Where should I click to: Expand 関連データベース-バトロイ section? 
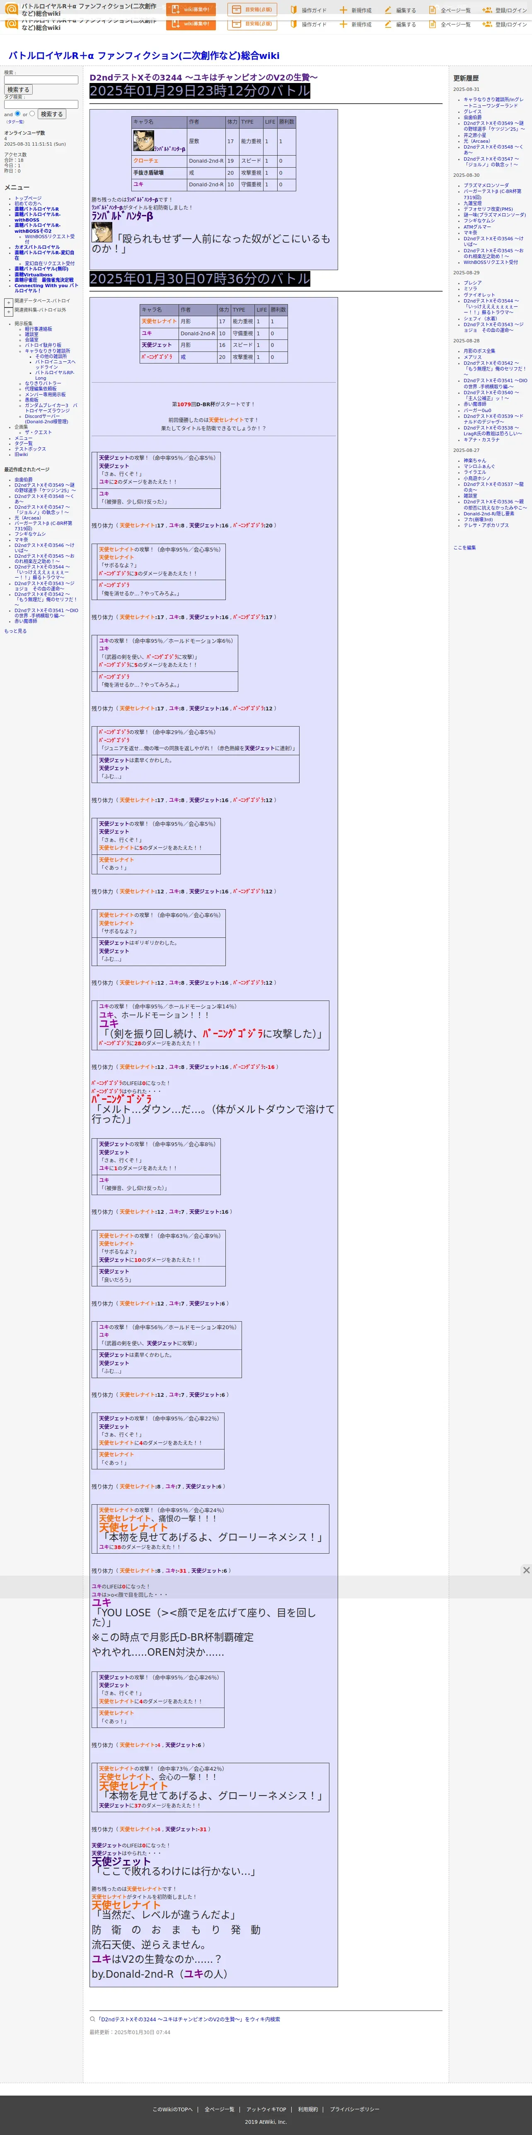tap(8, 303)
